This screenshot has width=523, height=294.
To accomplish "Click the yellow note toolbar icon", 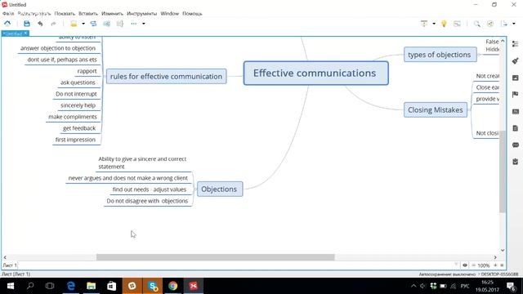I will (x=74, y=24).
